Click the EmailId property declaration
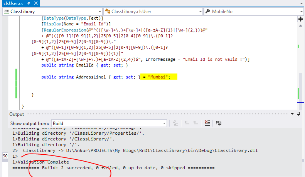The width and height of the screenshot is (305, 177). click(x=84, y=65)
